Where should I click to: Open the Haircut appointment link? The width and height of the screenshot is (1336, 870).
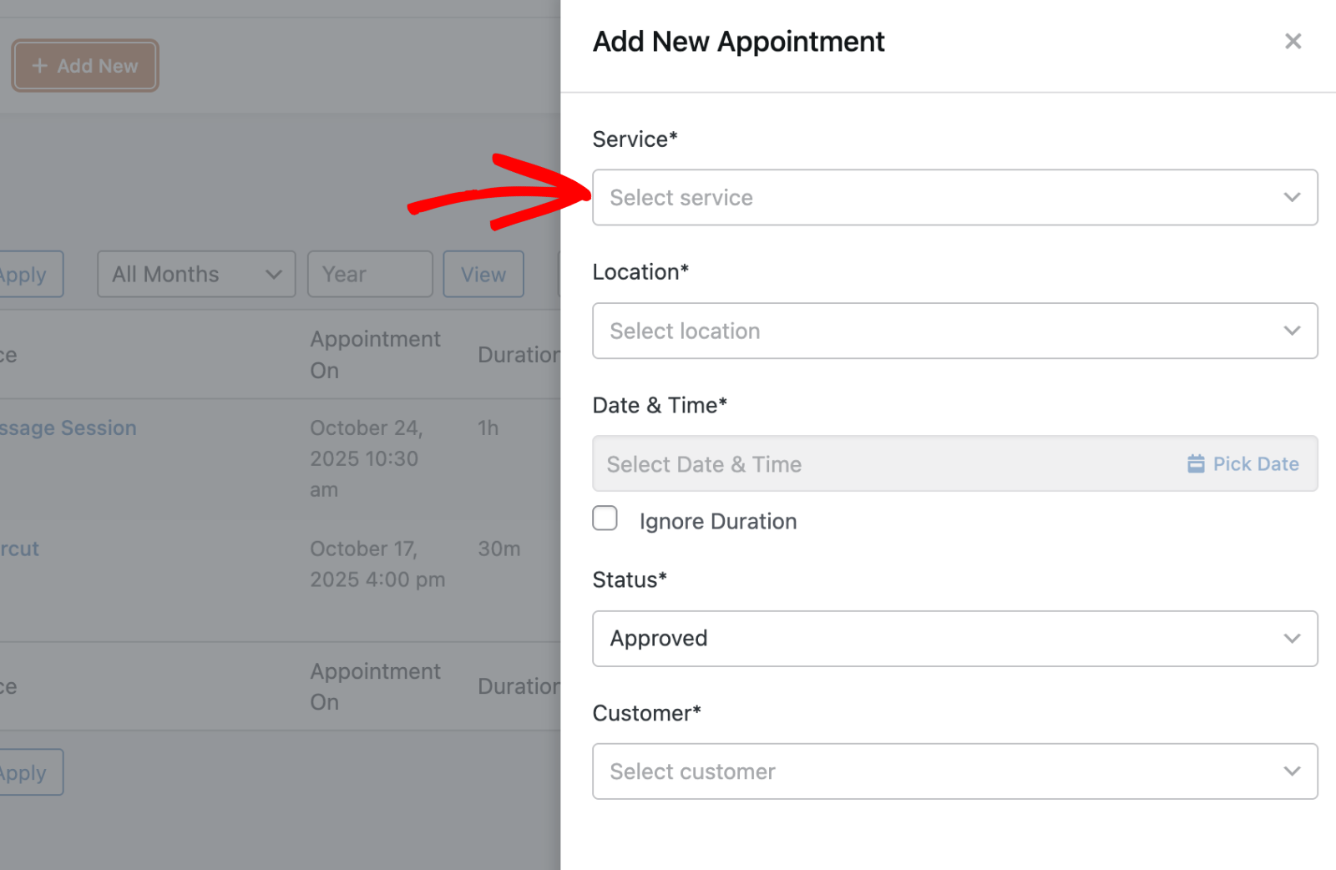20,549
